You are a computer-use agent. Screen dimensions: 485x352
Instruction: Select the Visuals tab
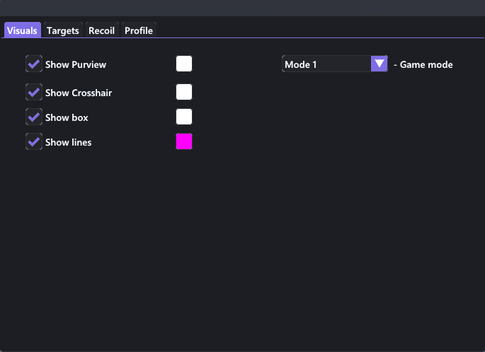point(22,30)
